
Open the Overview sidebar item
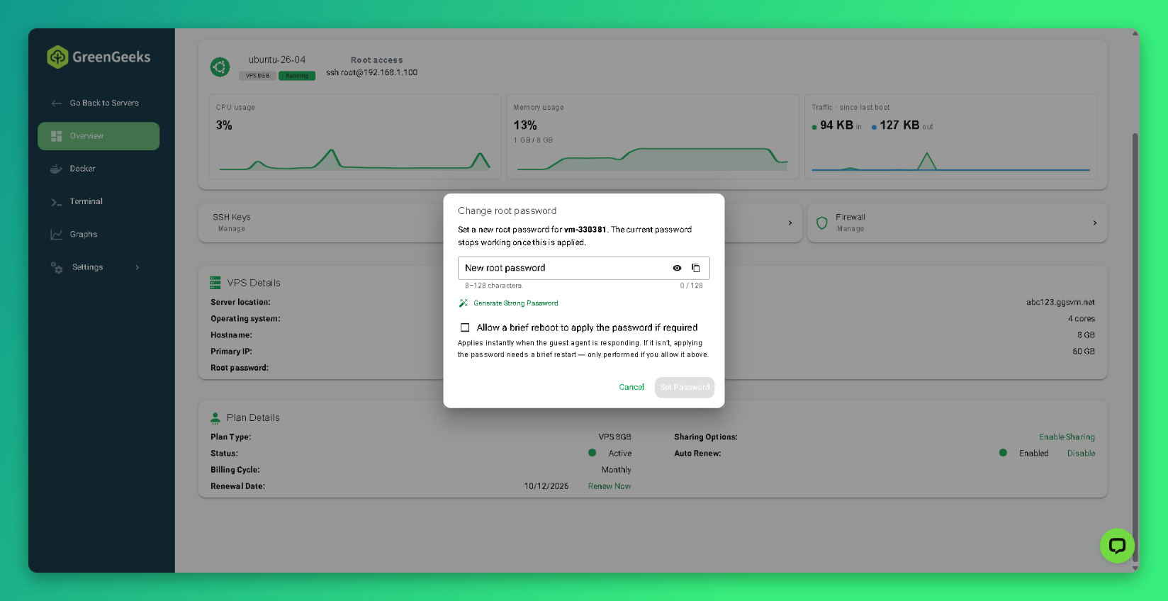point(99,136)
